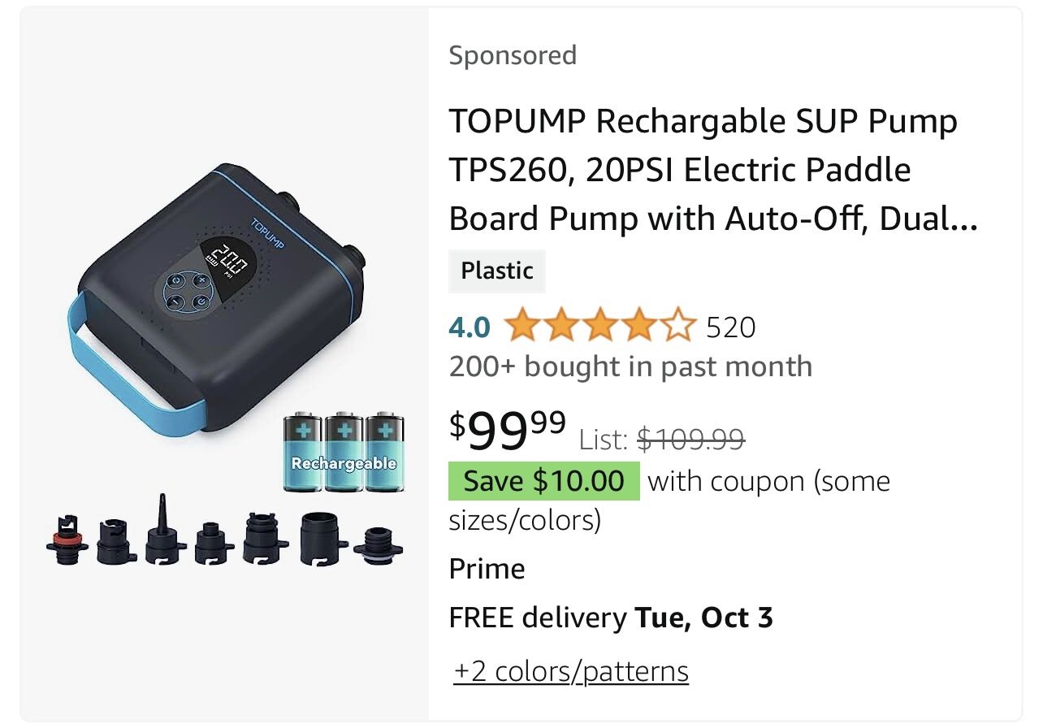
Task: Click the empty fifth rating star
Action: [679, 327]
